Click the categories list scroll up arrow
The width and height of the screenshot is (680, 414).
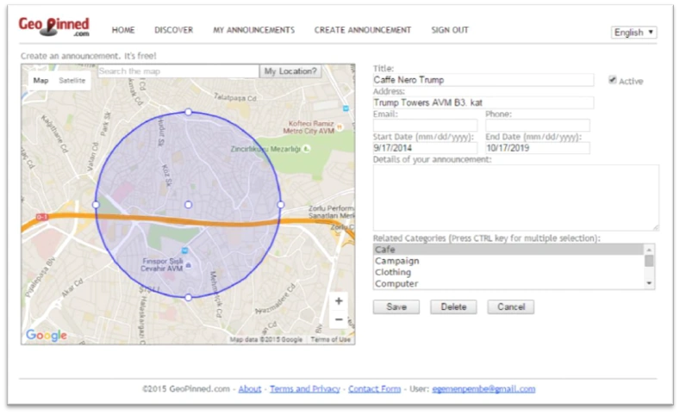tap(649, 250)
